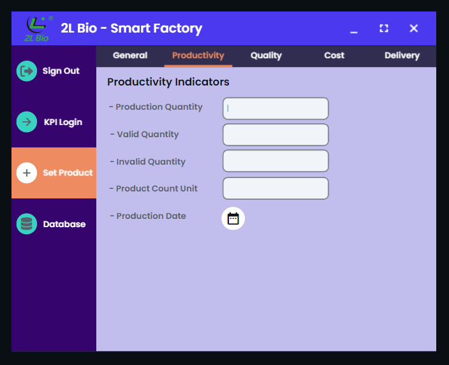449x365 pixels.
Task: Switch to the General tab
Action: [x=130, y=56]
